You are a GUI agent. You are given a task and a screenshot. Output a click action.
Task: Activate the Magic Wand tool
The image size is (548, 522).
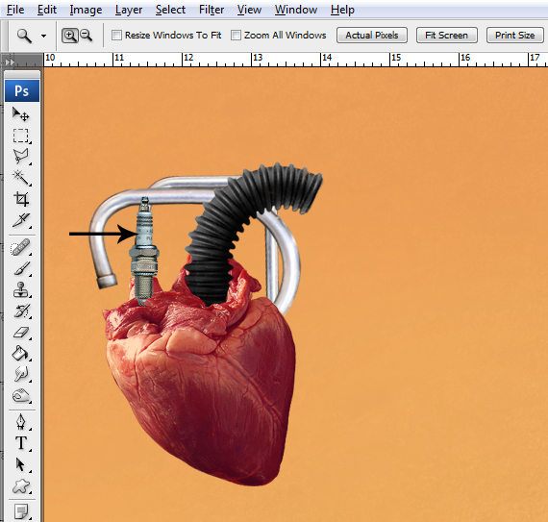tap(21, 178)
